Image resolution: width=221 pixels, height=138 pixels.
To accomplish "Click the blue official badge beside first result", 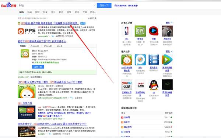I will (83, 23).
